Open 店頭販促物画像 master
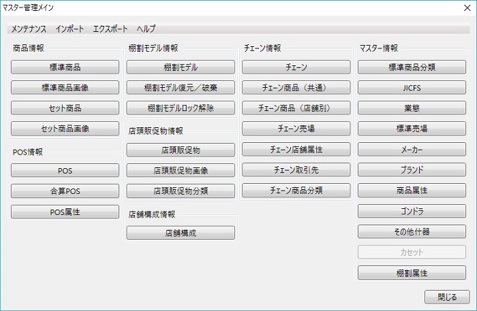477x311 pixels. click(181, 171)
